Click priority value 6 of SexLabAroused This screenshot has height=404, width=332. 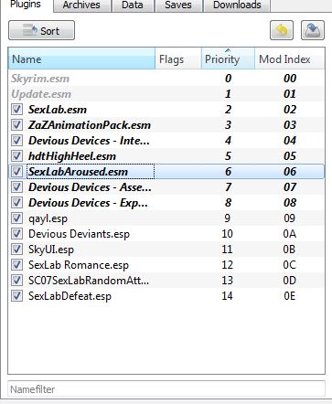pyautogui.click(x=228, y=172)
